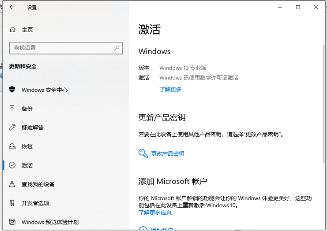Viewport: 327px width, 231px height.
Task: Open the wrench icon for 疑难解答
Action: click(12, 127)
